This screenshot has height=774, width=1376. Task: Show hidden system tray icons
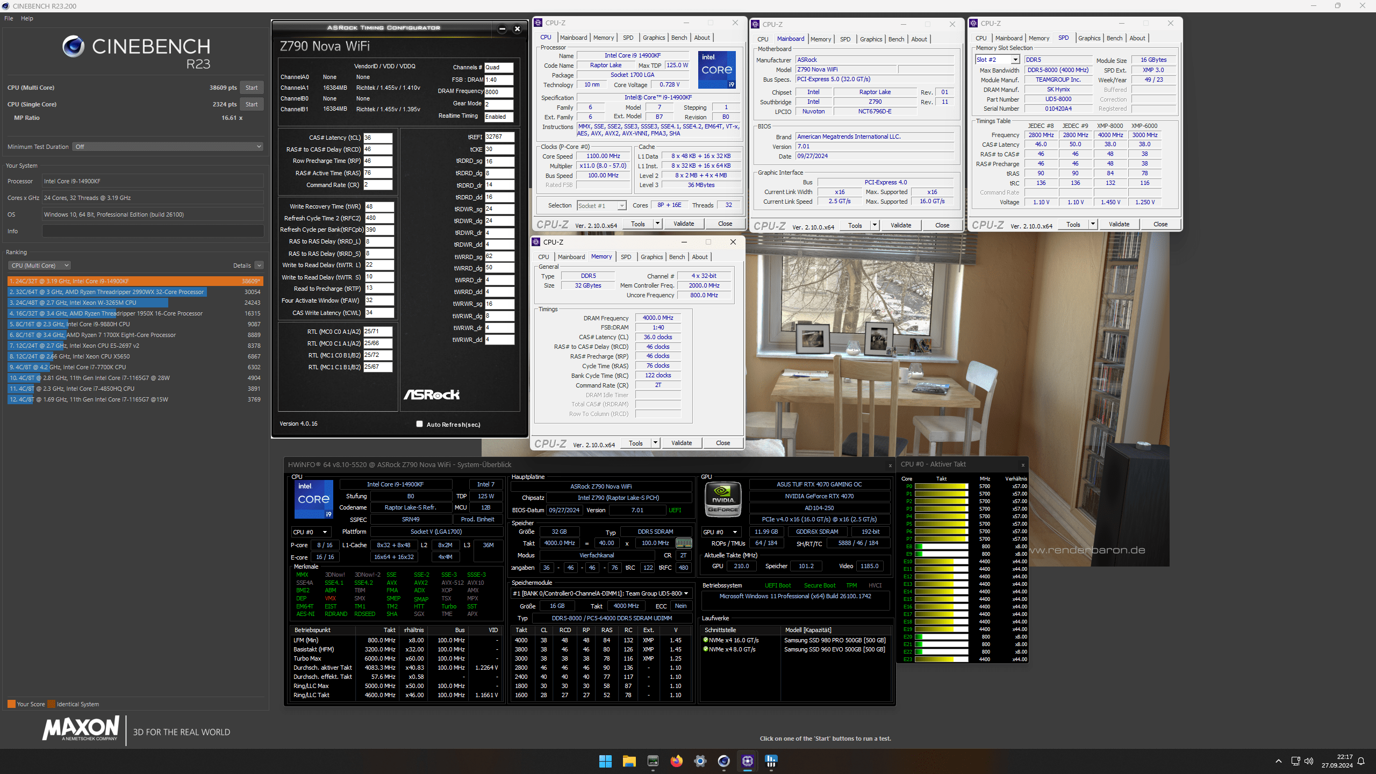1279,761
